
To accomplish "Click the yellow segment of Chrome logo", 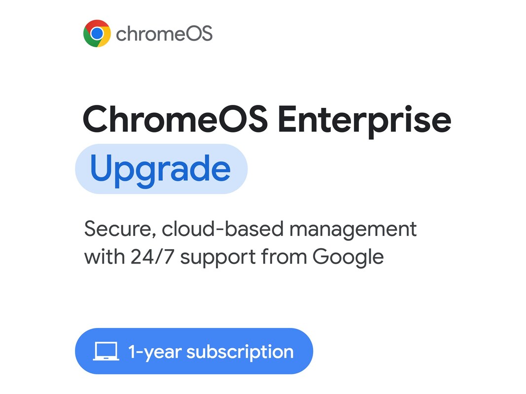I will tap(105, 38).
